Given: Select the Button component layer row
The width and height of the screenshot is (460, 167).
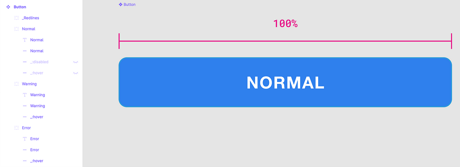Looking at the screenshot, I should (x=41, y=7).
